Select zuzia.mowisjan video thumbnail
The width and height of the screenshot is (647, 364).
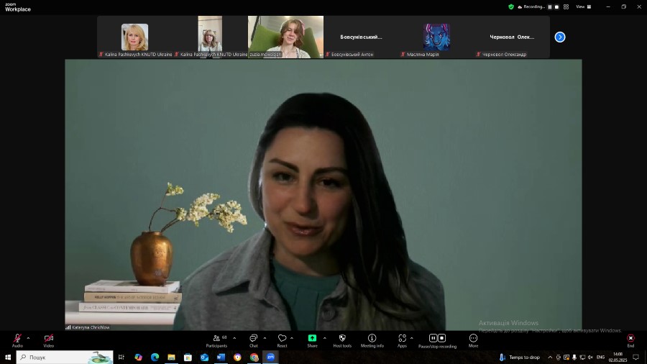[285, 37]
